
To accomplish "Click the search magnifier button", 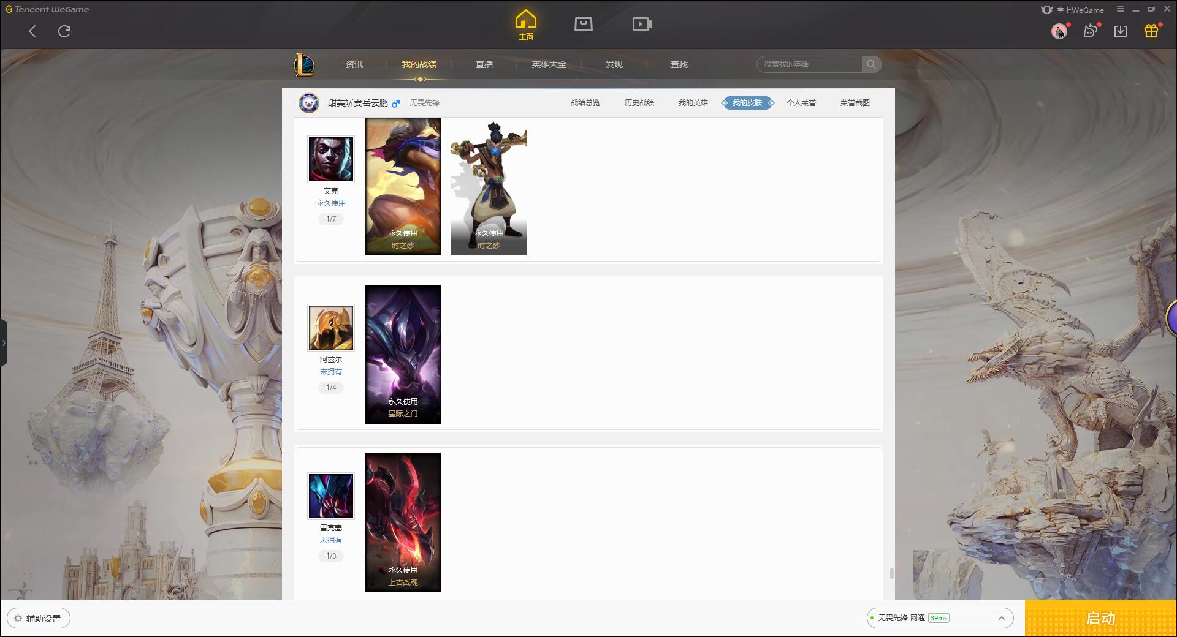I will 871,64.
